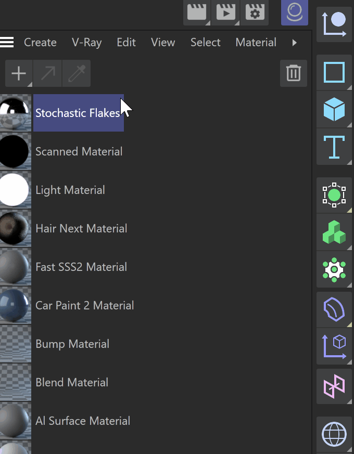The width and height of the screenshot is (354, 454).
Task: Click the green stacked cubes icon
Action: click(334, 232)
